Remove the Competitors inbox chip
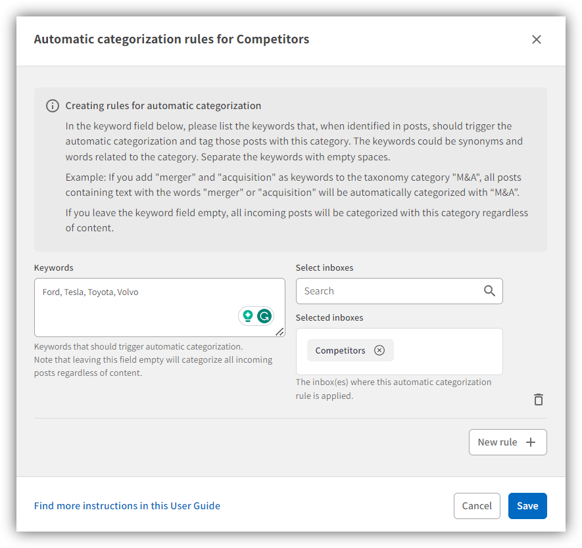This screenshot has width=582, height=548. pos(379,350)
